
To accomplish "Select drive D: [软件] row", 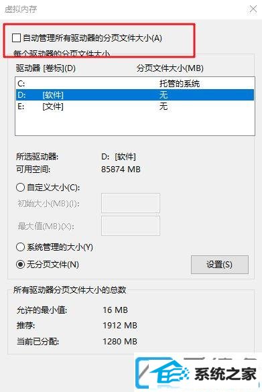I will [x=135, y=94].
